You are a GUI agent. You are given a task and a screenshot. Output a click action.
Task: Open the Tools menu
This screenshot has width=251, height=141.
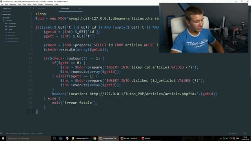35,4
